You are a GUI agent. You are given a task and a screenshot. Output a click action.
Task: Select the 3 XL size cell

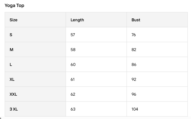pos(13,109)
